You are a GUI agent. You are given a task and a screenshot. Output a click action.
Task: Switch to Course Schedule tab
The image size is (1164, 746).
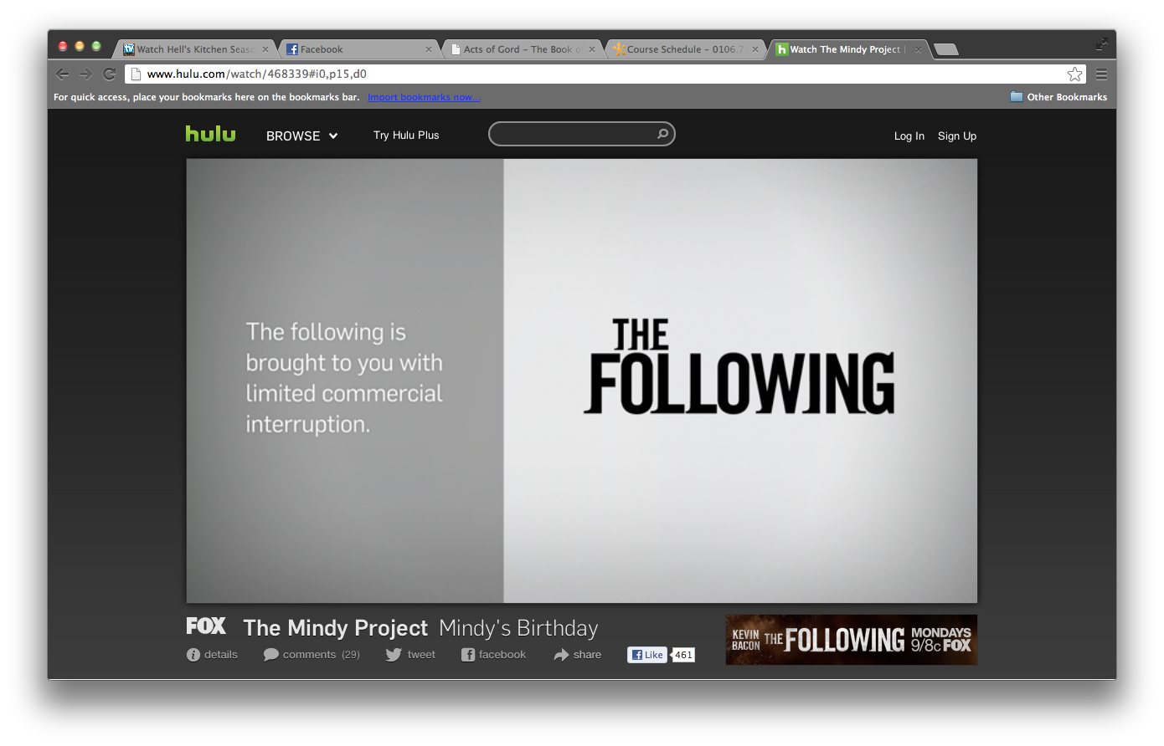[x=682, y=49]
